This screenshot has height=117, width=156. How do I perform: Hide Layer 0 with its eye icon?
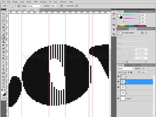tap(118, 98)
